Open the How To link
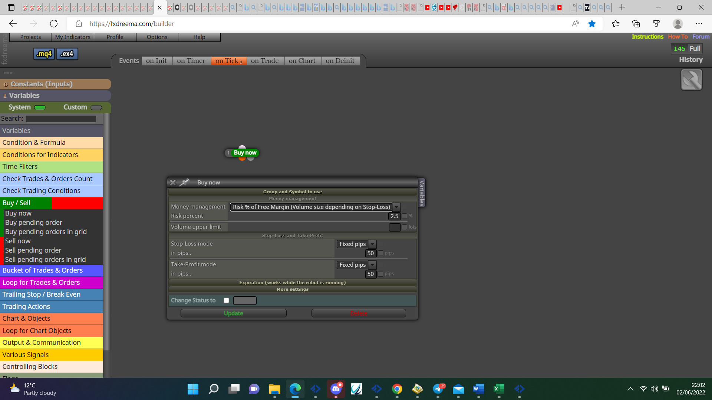This screenshot has height=400, width=712. pyautogui.click(x=678, y=37)
